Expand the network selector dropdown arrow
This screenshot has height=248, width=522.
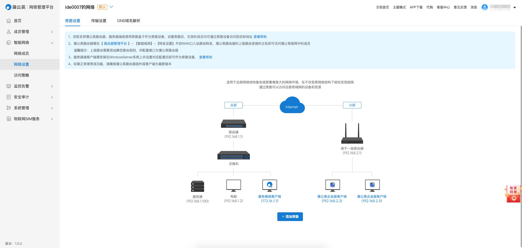[111, 7]
